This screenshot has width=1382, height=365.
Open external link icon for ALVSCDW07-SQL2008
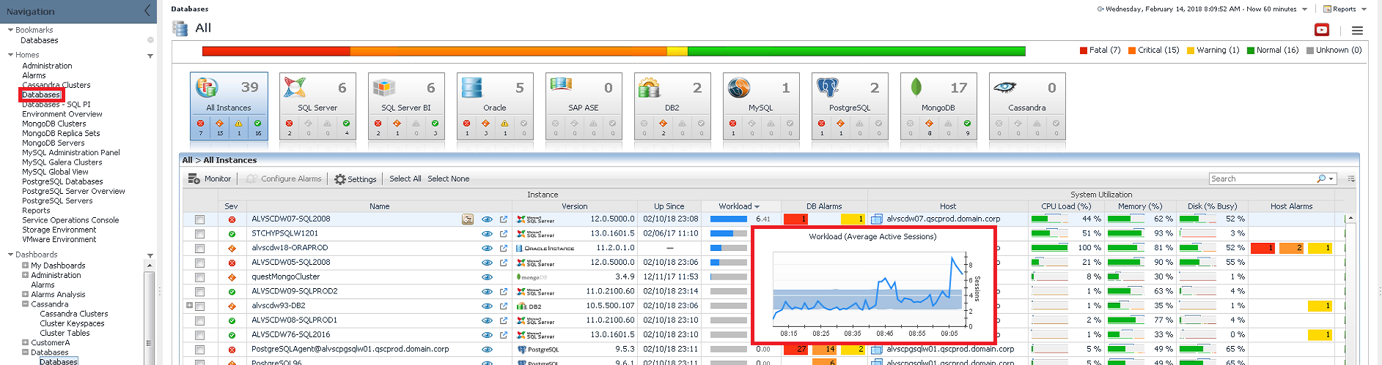coord(504,219)
